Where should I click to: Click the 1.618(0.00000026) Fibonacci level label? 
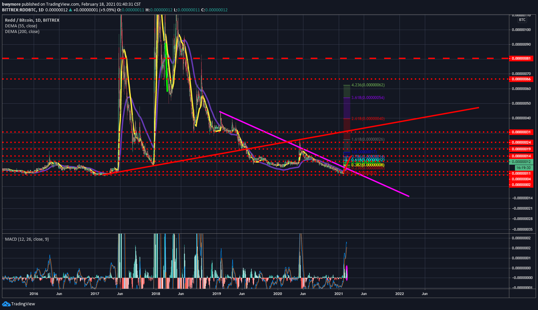(x=368, y=139)
